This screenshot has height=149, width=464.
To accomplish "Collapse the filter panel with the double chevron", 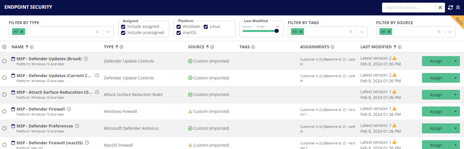I will [458, 8].
